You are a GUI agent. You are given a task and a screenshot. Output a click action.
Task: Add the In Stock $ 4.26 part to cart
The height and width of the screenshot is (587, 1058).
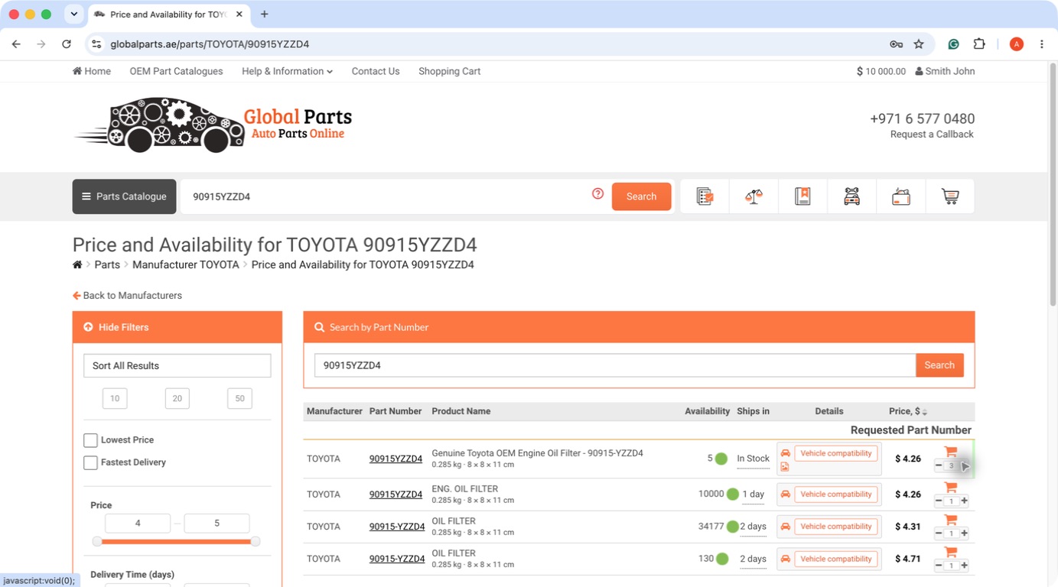click(951, 452)
